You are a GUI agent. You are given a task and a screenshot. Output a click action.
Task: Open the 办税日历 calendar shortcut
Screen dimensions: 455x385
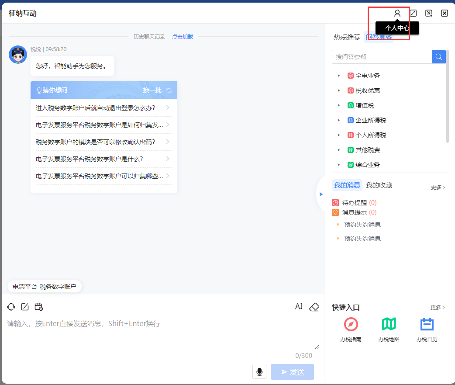[427, 324]
